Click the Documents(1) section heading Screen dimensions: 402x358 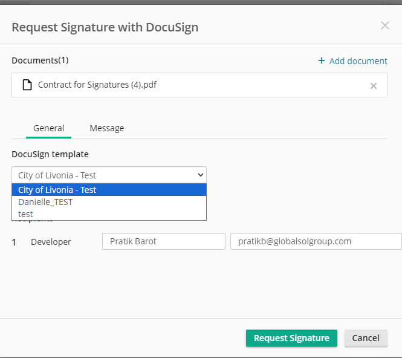pyautogui.click(x=40, y=60)
